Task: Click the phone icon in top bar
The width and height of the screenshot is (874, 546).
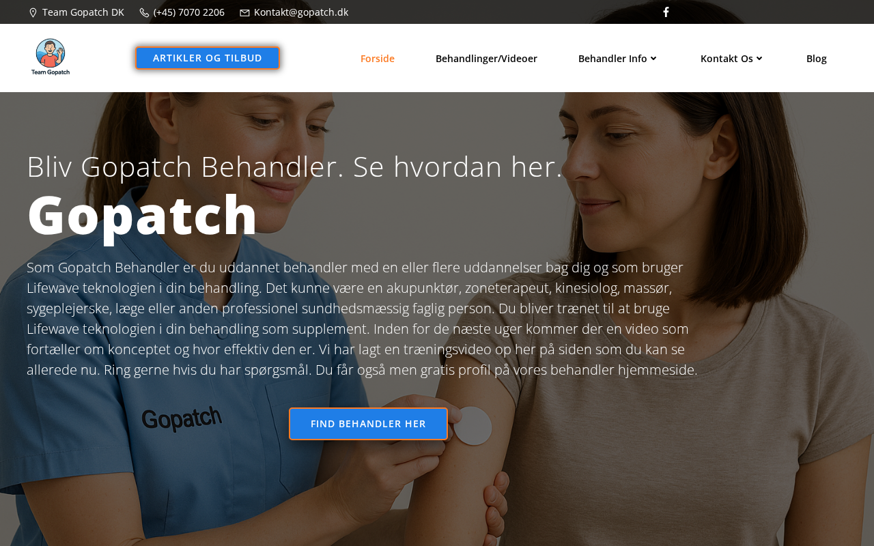Action: point(144,12)
